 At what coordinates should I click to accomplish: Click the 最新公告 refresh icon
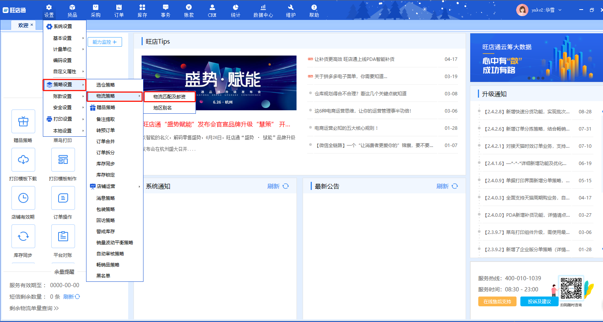[455, 186]
